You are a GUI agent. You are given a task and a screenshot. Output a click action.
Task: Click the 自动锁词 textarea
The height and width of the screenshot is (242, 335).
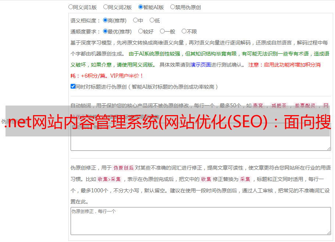(201, 137)
